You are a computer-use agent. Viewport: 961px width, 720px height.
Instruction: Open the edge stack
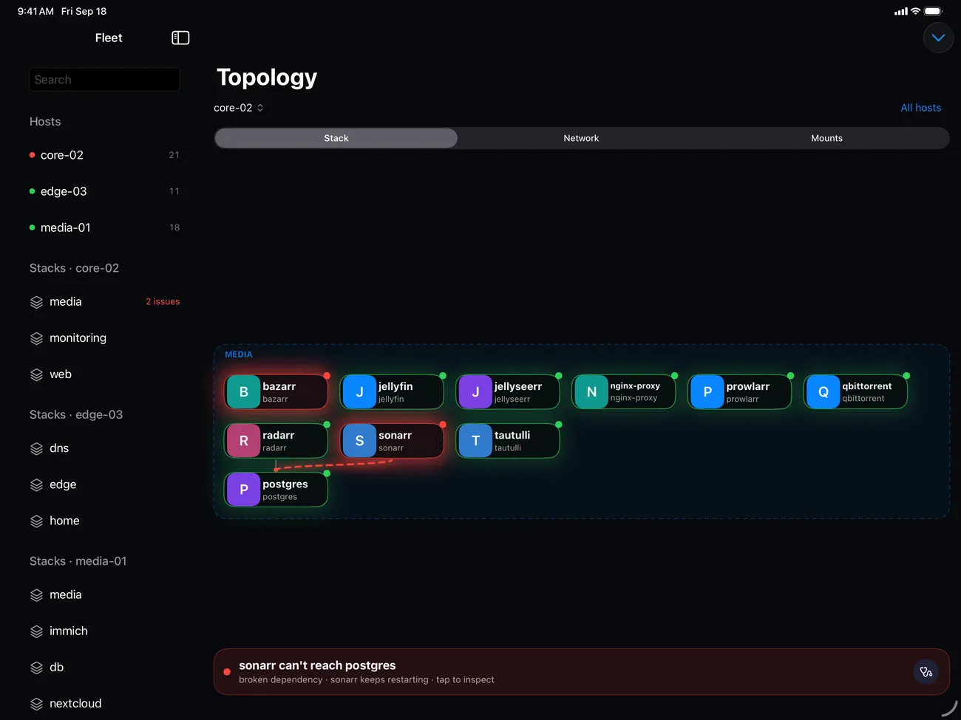(104, 484)
